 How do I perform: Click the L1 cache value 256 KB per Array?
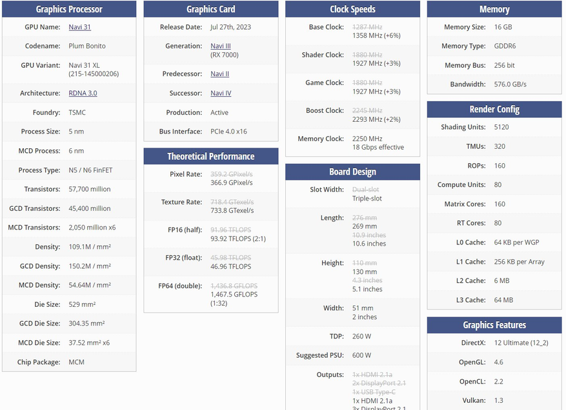pos(520,262)
